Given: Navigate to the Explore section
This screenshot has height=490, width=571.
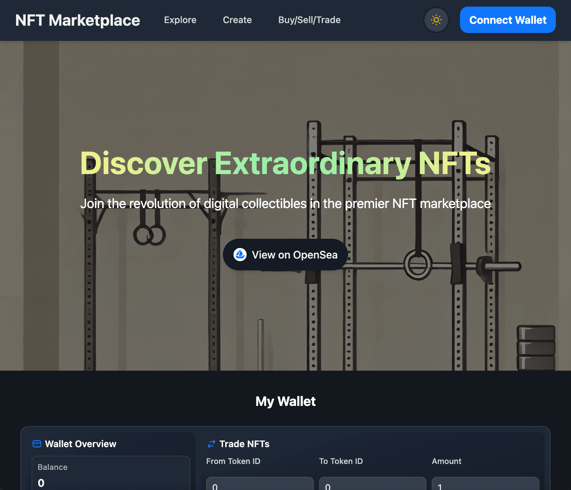Looking at the screenshot, I should 180,20.
